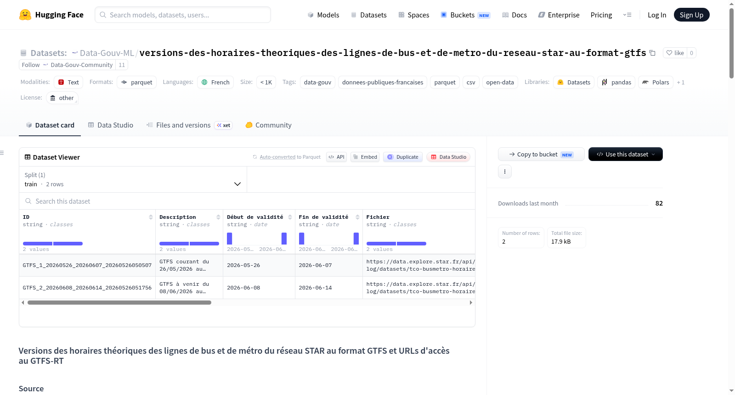
Task: Select the parquet format tag
Action: (x=136, y=82)
